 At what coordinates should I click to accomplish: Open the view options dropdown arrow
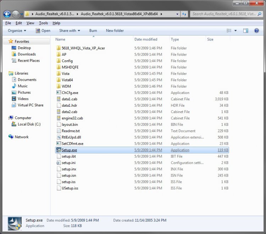pyautogui.click(x=235, y=31)
